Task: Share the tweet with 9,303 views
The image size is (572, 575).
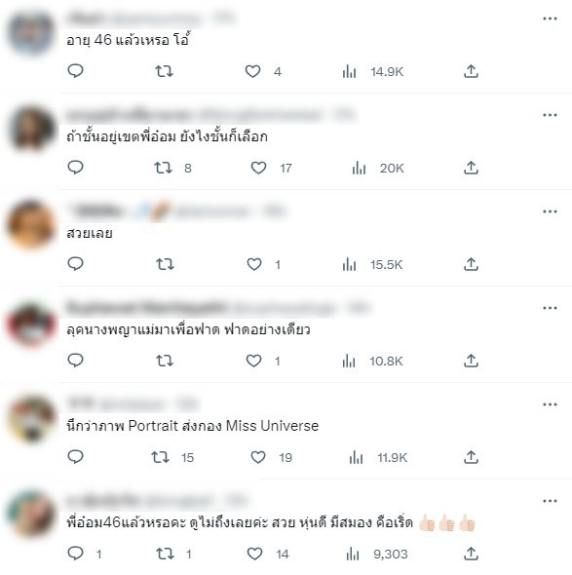Action: (x=471, y=554)
